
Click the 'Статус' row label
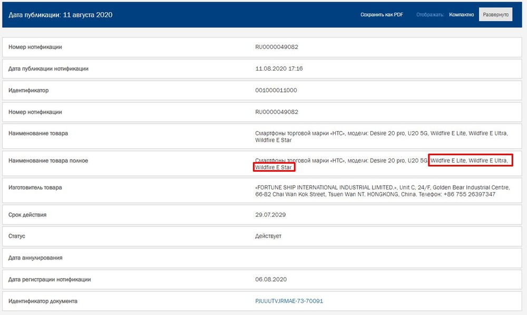click(x=17, y=236)
